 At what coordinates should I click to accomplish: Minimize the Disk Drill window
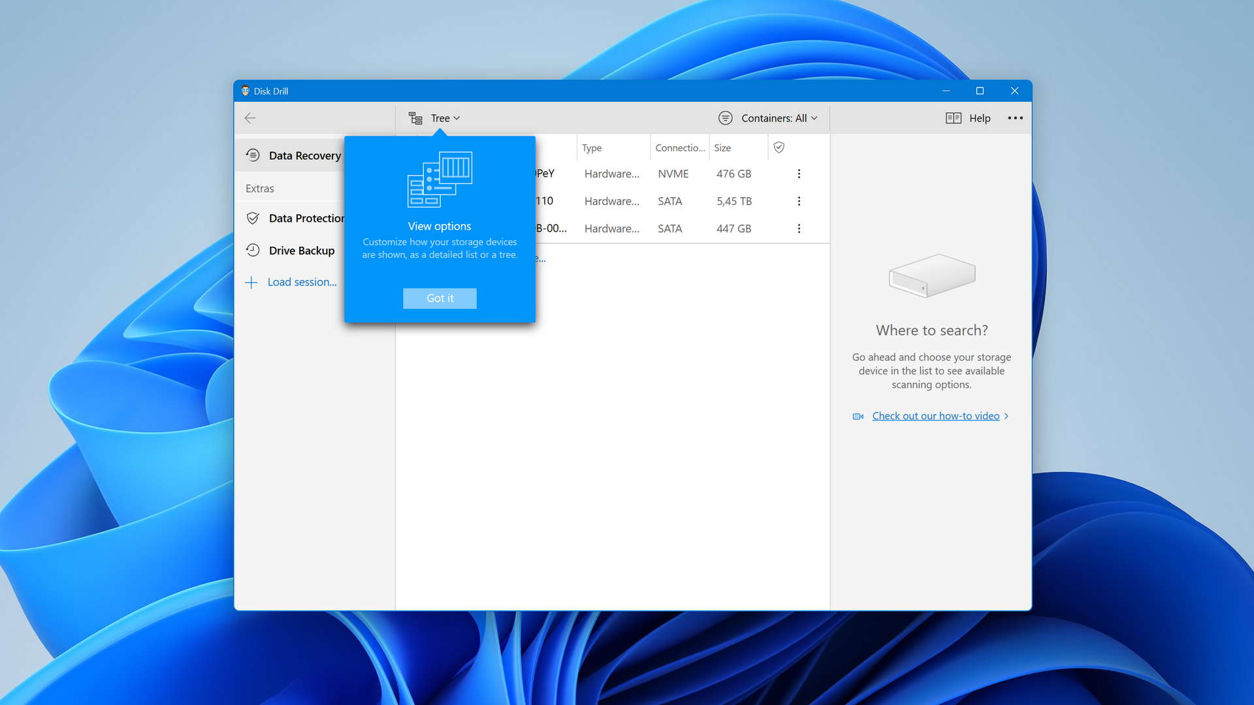tap(946, 91)
